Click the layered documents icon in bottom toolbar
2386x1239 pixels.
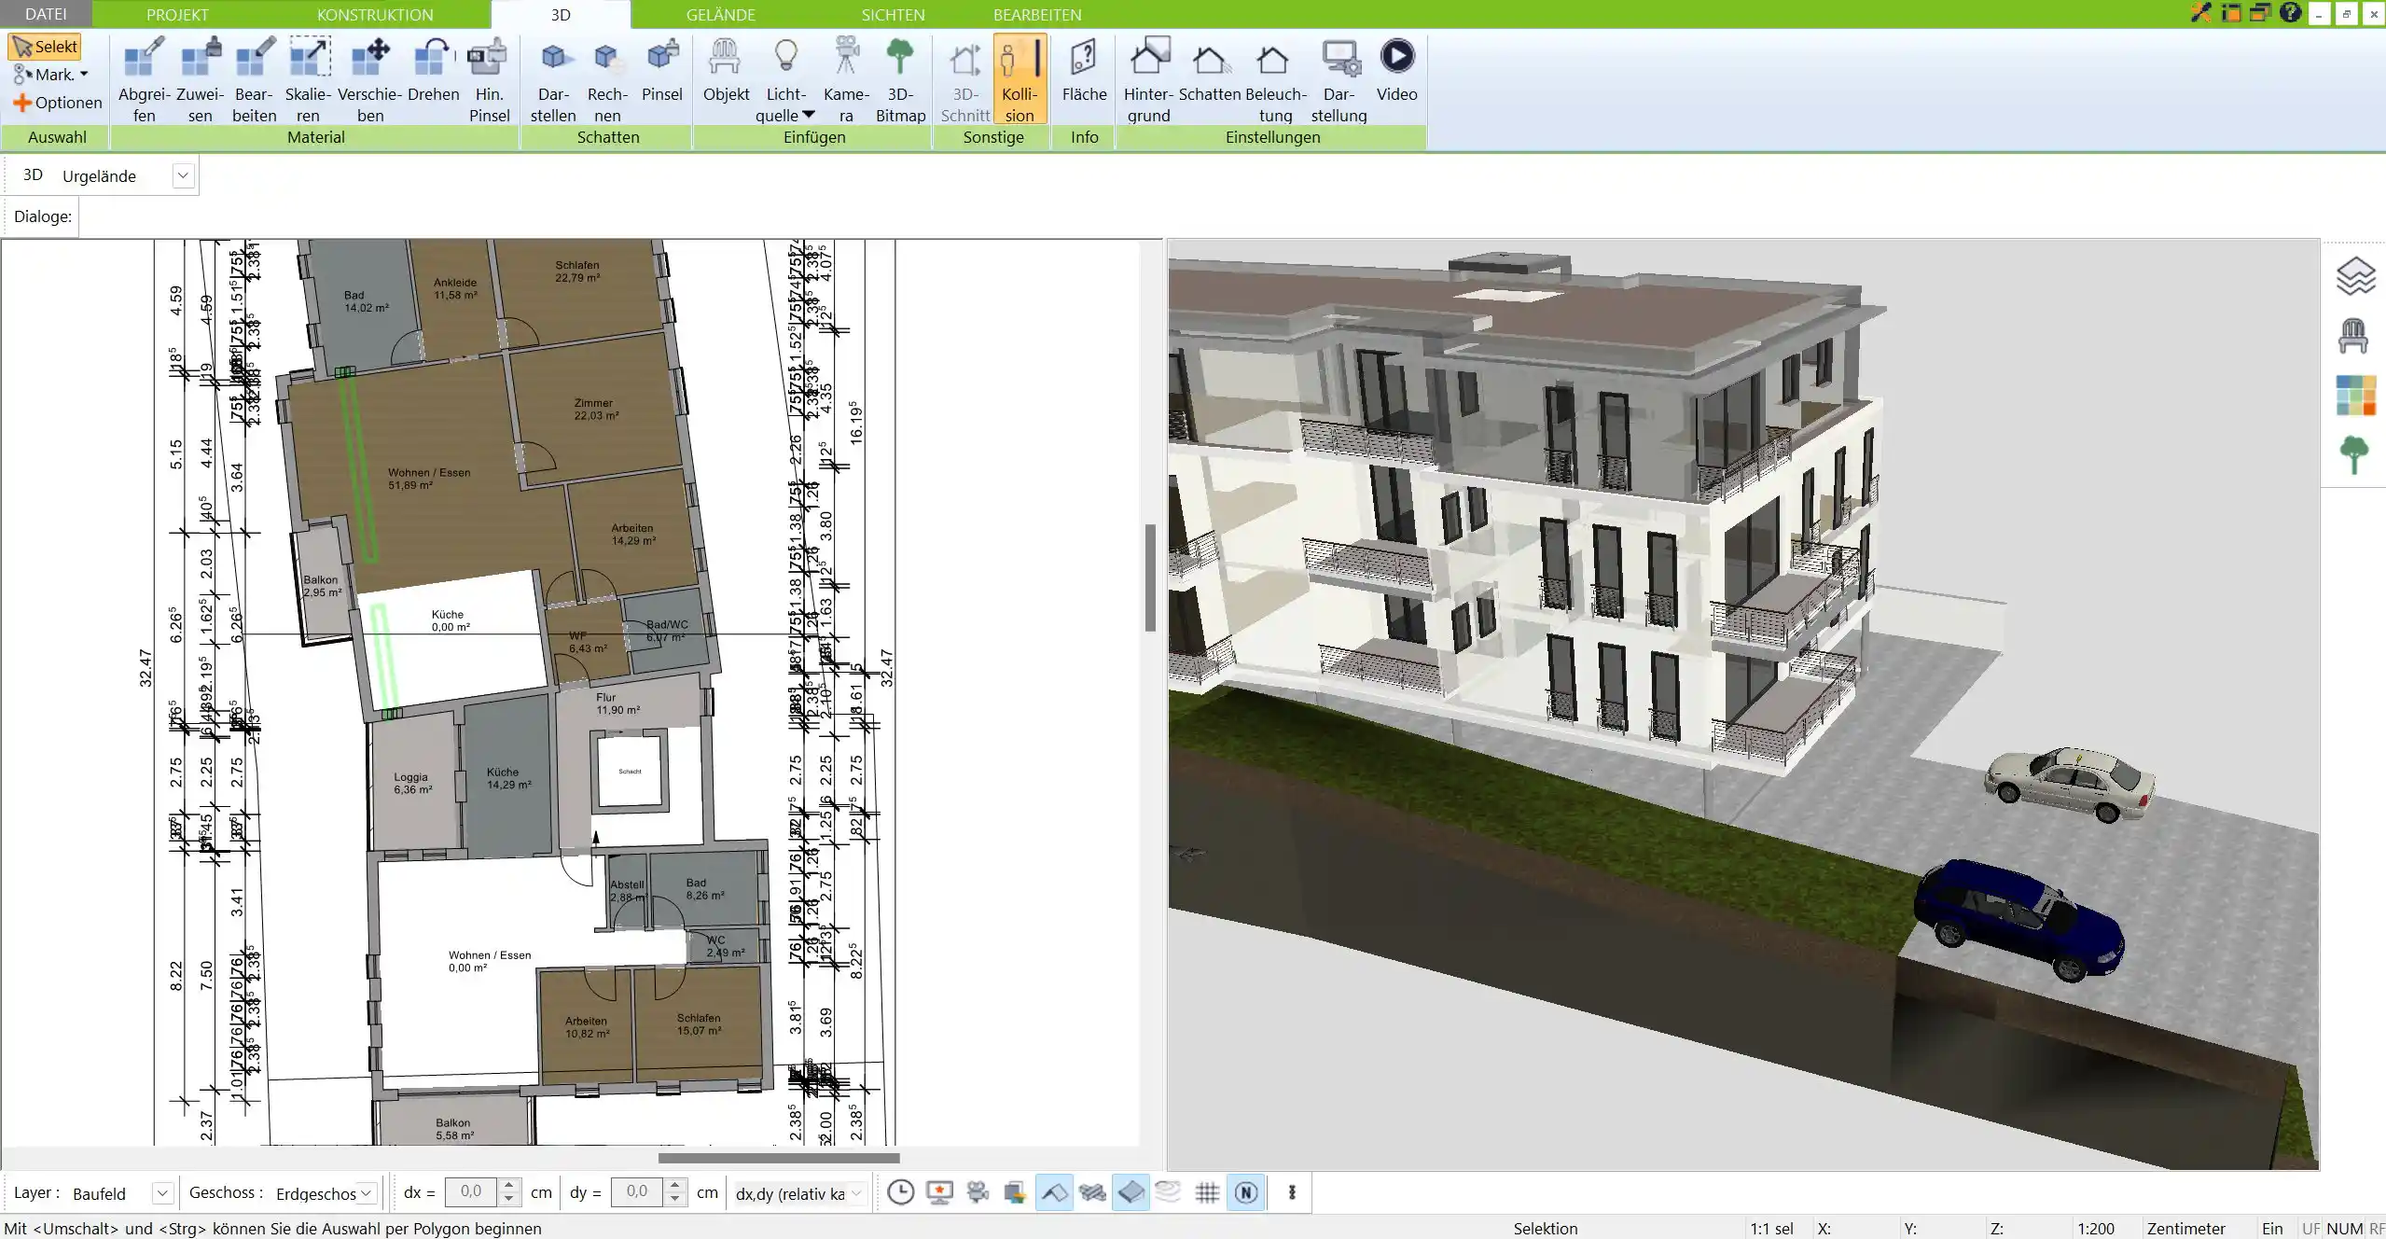click(x=1015, y=1192)
